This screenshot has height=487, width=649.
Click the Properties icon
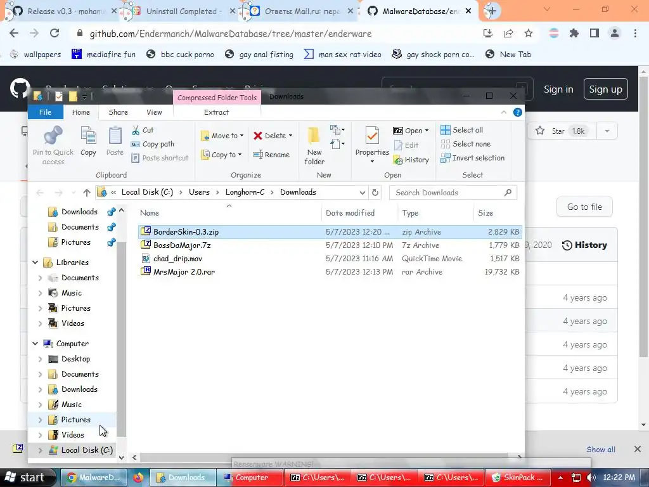[x=371, y=136]
